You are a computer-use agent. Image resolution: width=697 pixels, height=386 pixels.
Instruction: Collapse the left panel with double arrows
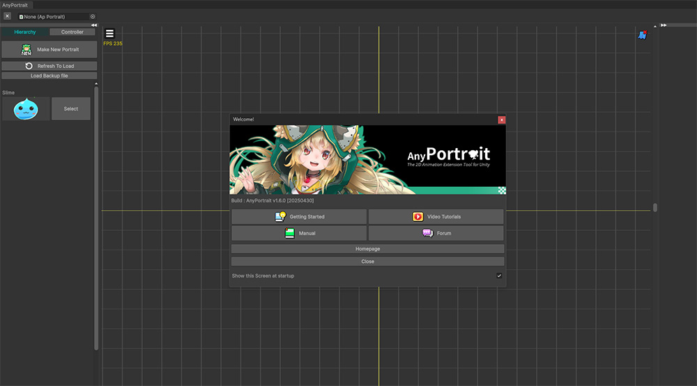click(x=94, y=25)
